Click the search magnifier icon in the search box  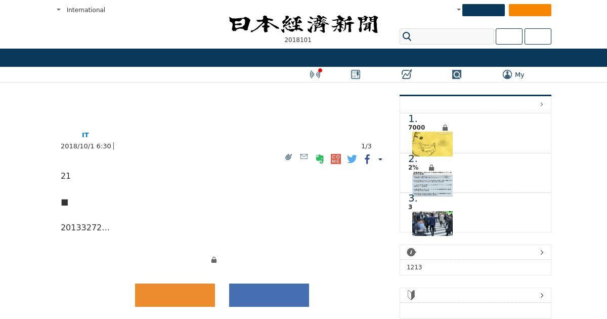point(407,36)
